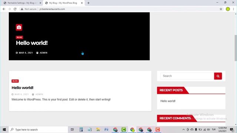Click the sidebar Search field

pyautogui.click(x=187, y=76)
